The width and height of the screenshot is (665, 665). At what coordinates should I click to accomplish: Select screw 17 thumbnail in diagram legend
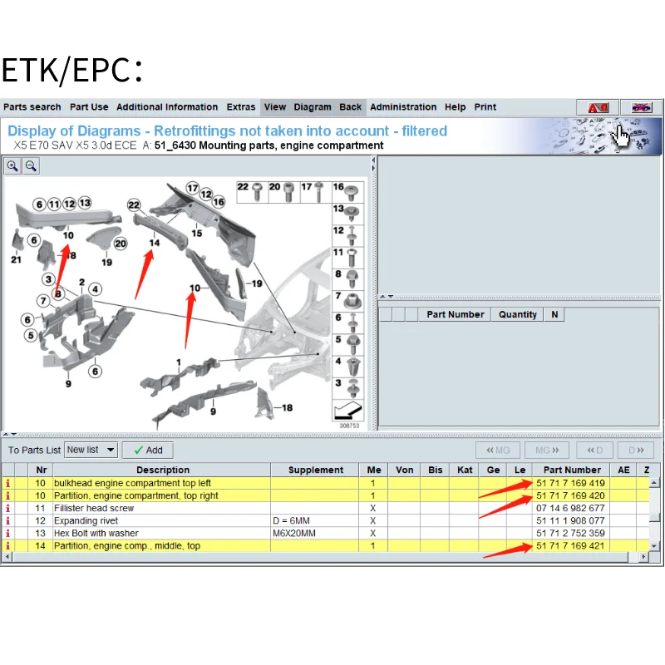(x=316, y=192)
